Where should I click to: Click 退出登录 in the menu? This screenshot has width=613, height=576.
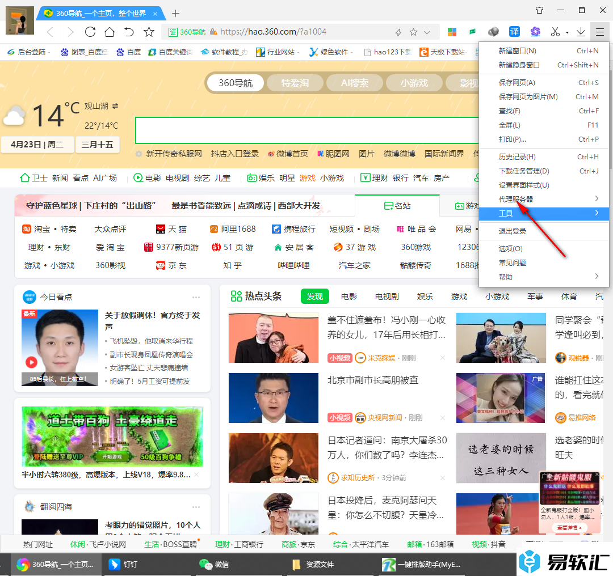pyautogui.click(x=544, y=231)
